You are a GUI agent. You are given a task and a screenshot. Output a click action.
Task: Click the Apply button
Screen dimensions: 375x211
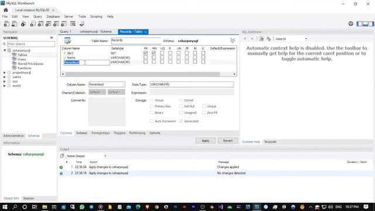tap(206, 141)
